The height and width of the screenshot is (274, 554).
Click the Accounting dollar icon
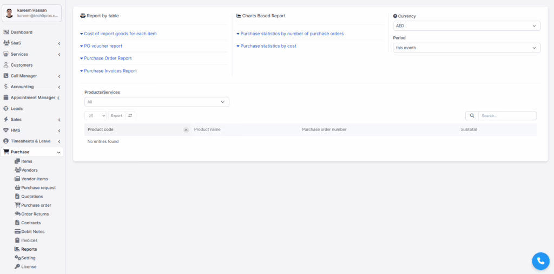coord(6,87)
